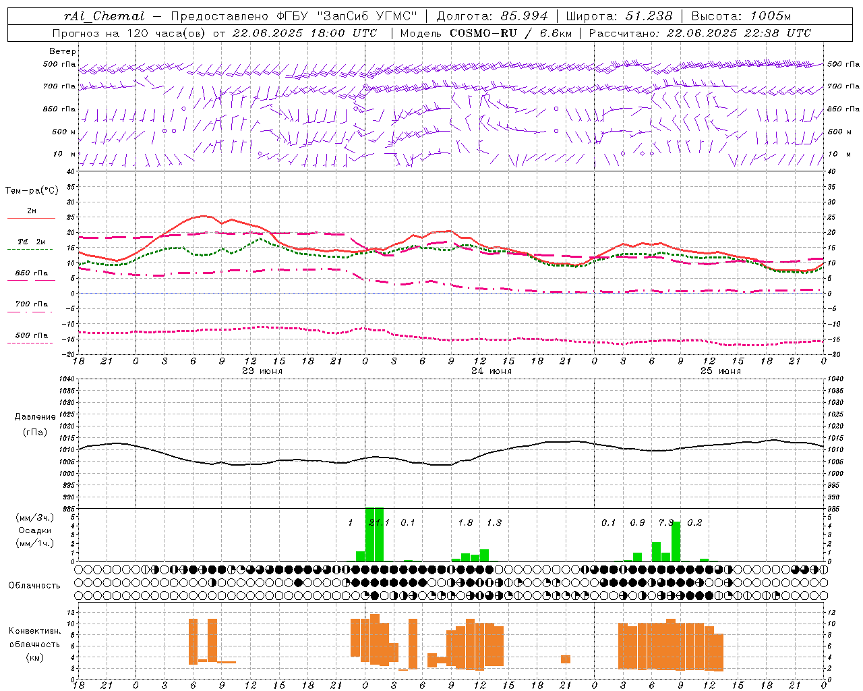This screenshot has height=691, width=863.
Task: Click the Td 2м dew point legend entry
Action: pos(32,242)
